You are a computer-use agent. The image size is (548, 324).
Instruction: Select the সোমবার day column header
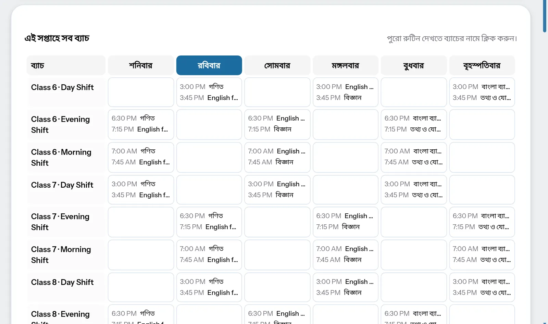coord(277,65)
